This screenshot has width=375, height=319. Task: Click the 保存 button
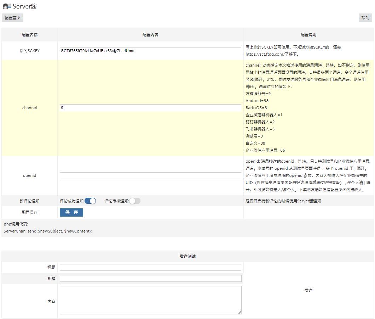(71, 212)
